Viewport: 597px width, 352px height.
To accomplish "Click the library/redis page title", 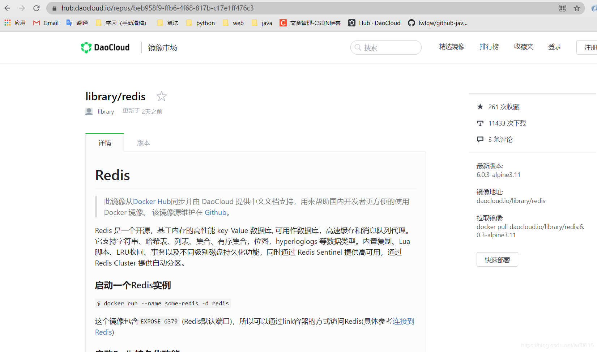I will click(115, 96).
